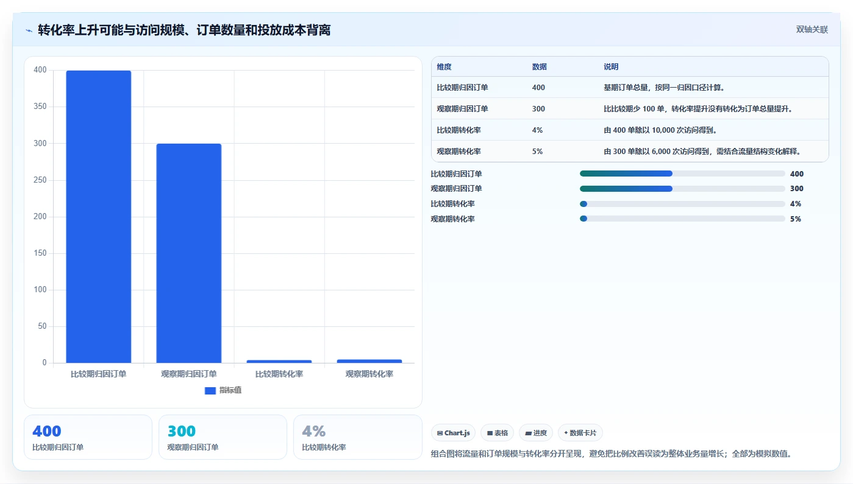Toggle the 指标值 legend color swatch
Image resolution: width=853 pixels, height=484 pixels.
click(210, 390)
